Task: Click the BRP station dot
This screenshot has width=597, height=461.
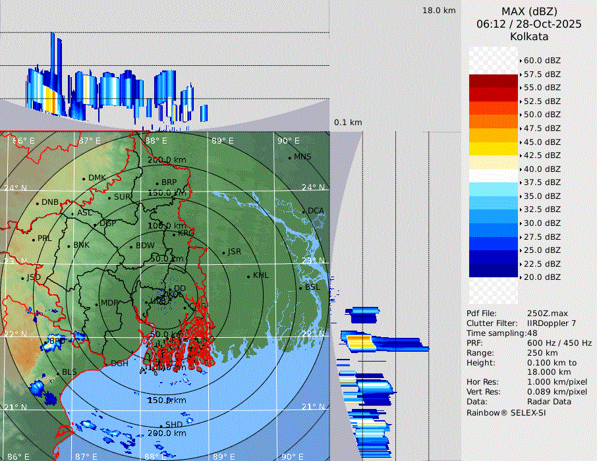Action: [x=157, y=183]
